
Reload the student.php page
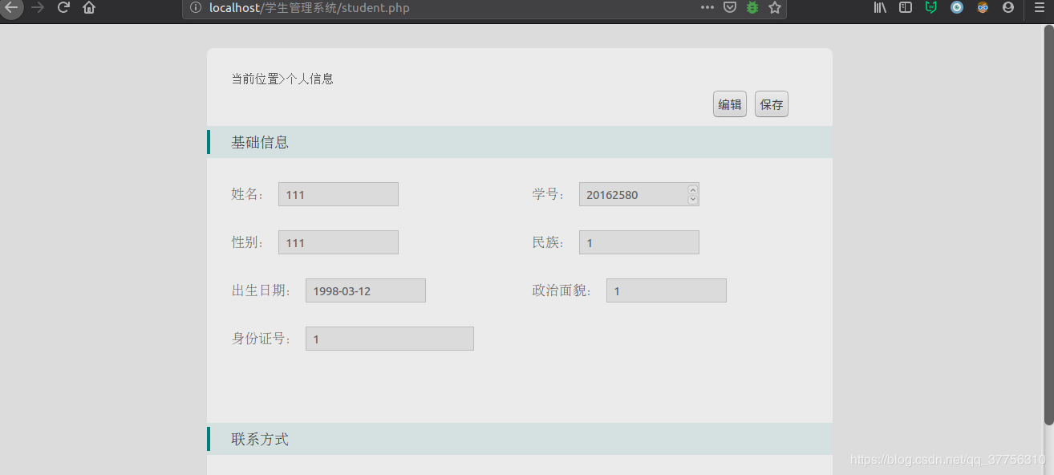[63, 7]
